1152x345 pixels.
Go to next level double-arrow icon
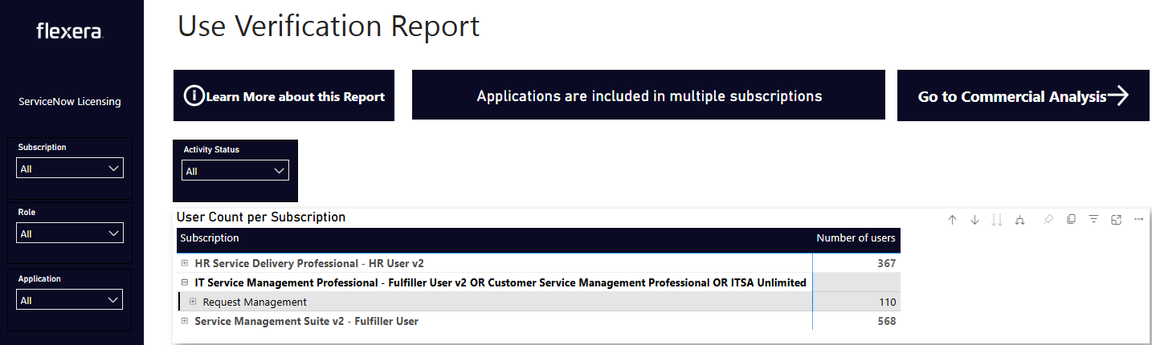click(997, 220)
